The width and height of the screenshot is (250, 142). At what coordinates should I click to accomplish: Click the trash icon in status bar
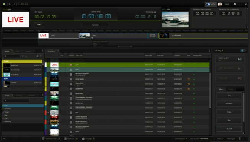pyautogui.click(x=240, y=139)
